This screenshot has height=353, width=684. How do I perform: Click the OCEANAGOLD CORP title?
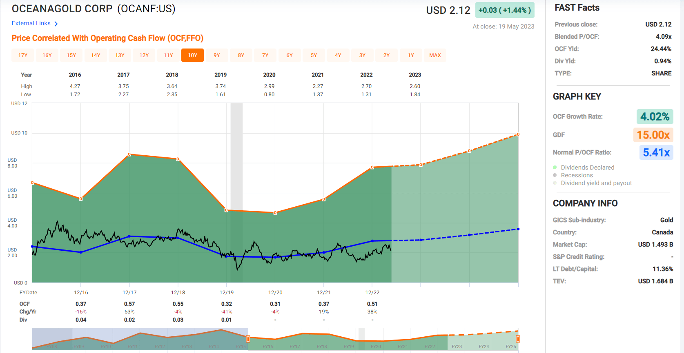(x=62, y=9)
